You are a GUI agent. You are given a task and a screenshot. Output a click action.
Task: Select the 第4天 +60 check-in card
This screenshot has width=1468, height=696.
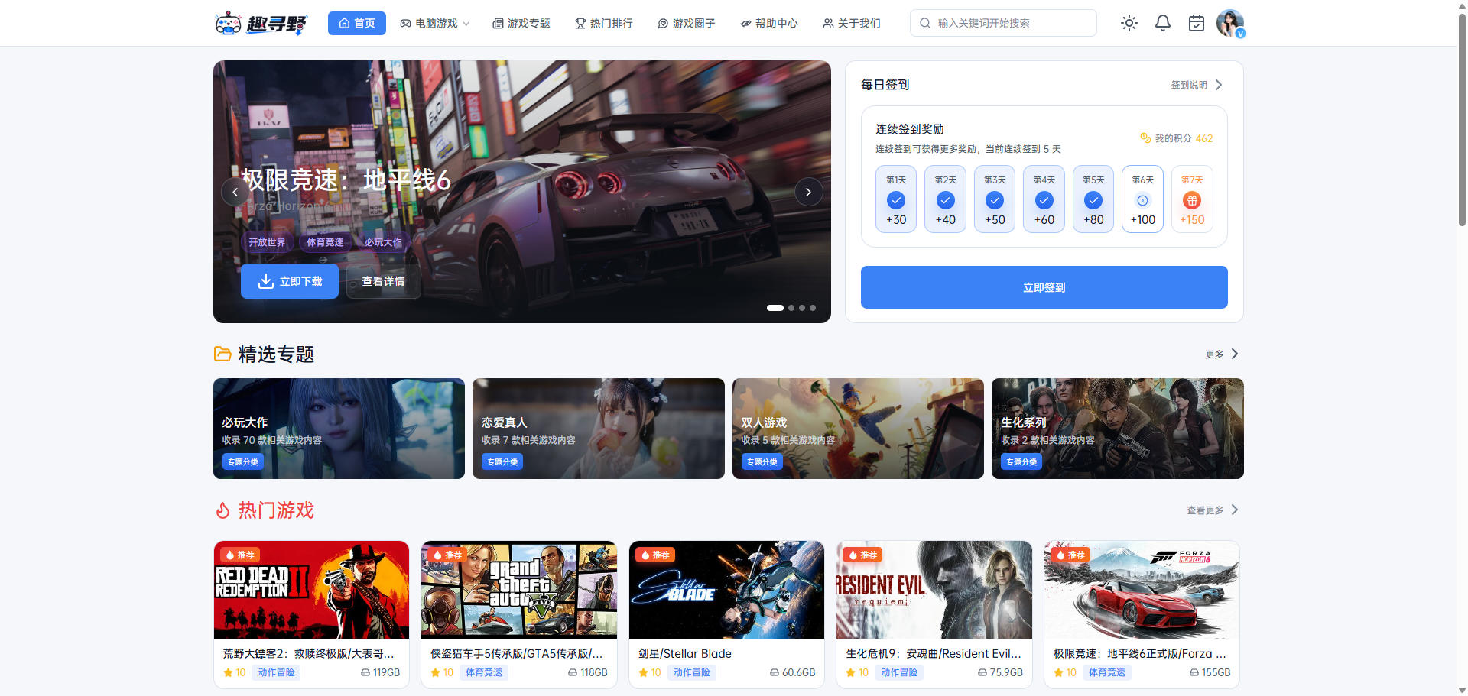point(1044,199)
